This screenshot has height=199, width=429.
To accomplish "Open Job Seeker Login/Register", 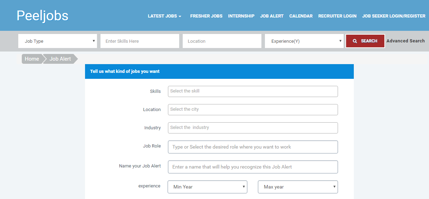I will click(394, 16).
